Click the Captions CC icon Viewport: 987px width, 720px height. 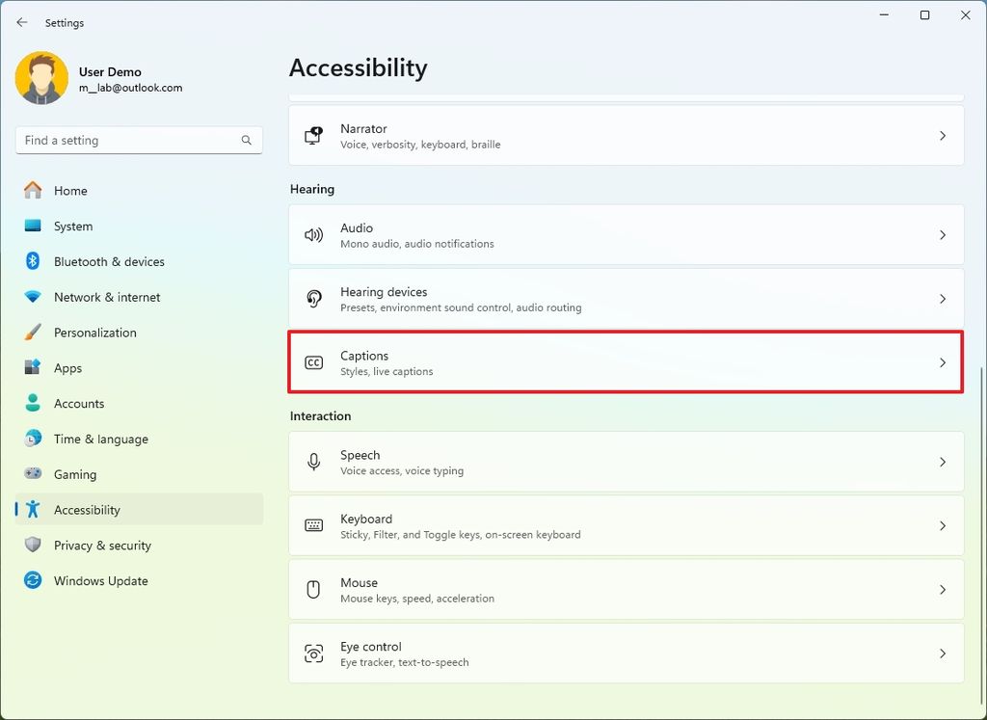[x=313, y=362]
